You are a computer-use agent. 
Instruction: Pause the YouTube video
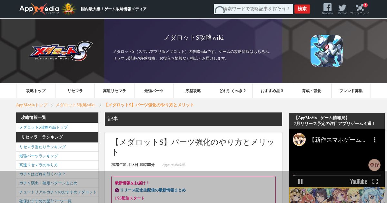pos(300,181)
